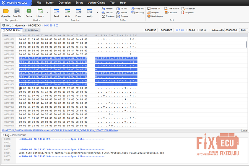Apply Swap data function
Viewport: 249px width, 166px height.
(138, 9)
